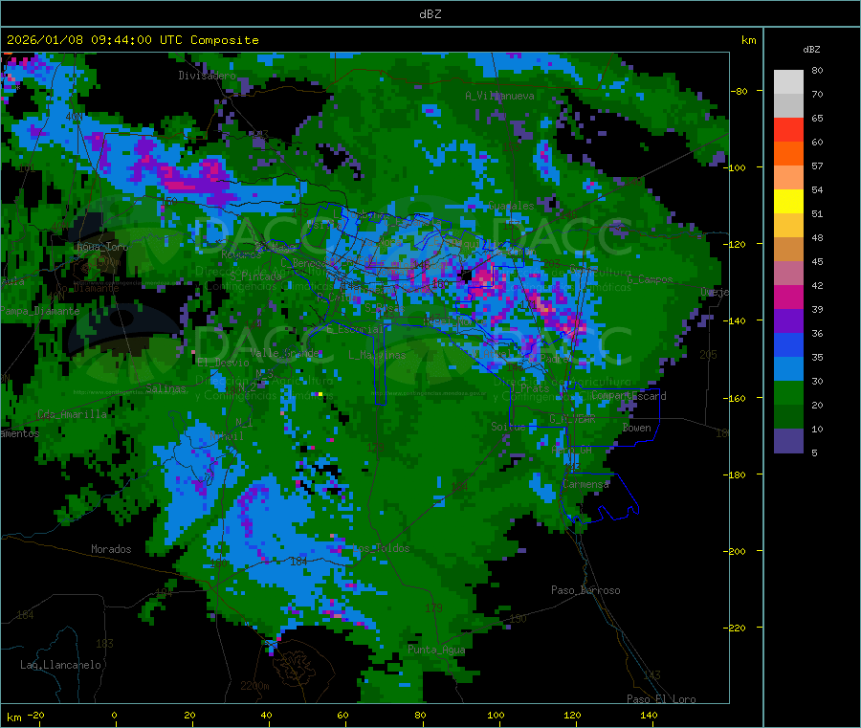Select the 5 dBZ dark violet swatch
This screenshot has height=728, width=861.
coord(788,441)
